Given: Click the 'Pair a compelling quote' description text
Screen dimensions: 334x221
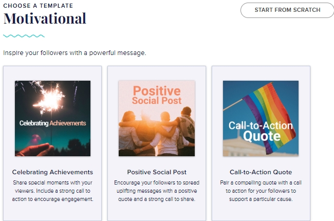Looking at the screenshot, I should coord(261,191).
